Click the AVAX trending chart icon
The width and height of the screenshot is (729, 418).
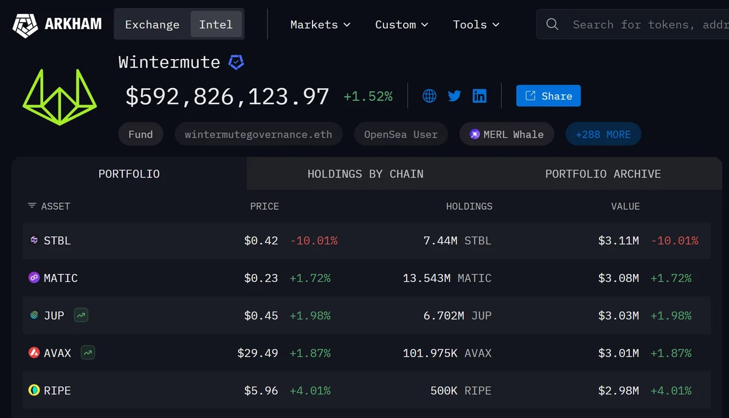(88, 353)
